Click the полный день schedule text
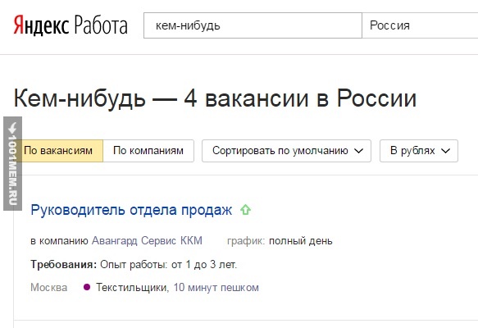The image size is (478, 328). click(x=301, y=241)
